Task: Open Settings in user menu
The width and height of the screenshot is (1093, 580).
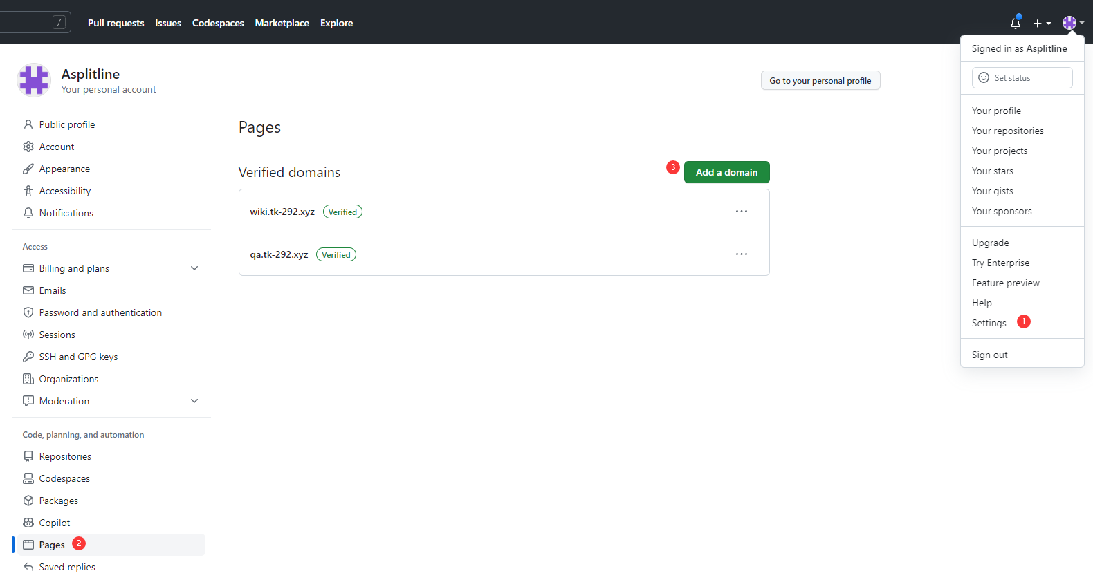Action: tap(989, 323)
